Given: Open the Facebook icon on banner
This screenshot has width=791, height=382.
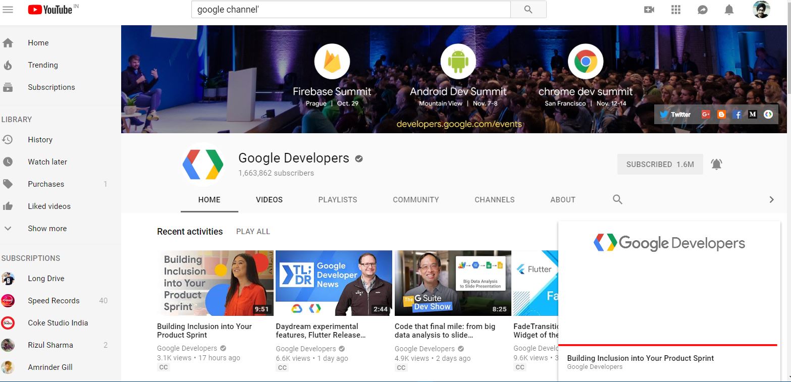Looking at the screenshot, I should pyautogui.click(x=737, y=115).
